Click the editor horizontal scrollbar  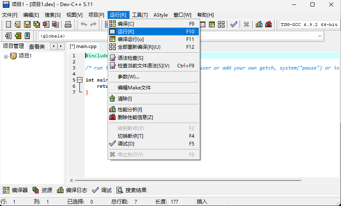[188, 180]
